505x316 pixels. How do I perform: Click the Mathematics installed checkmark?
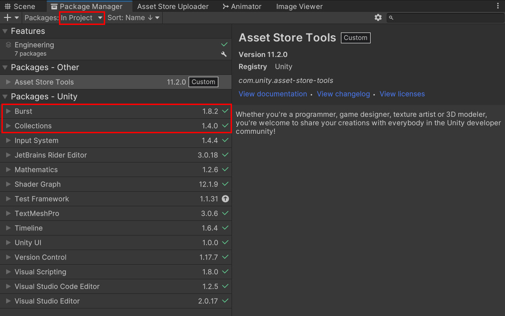click(225, 169)
